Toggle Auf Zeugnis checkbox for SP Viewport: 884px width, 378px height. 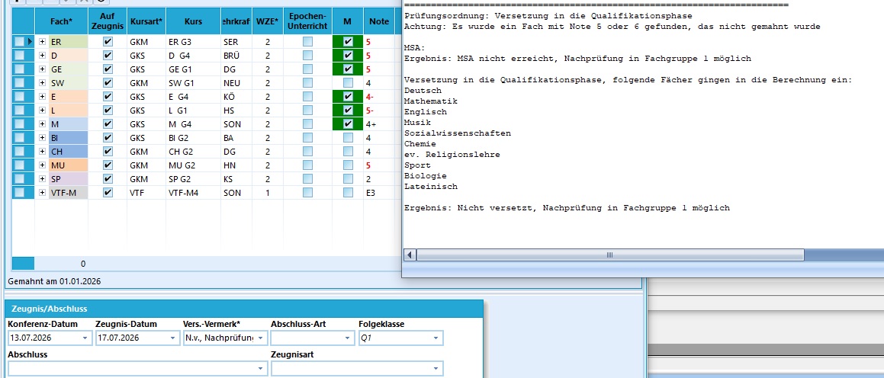click(108, 178)
